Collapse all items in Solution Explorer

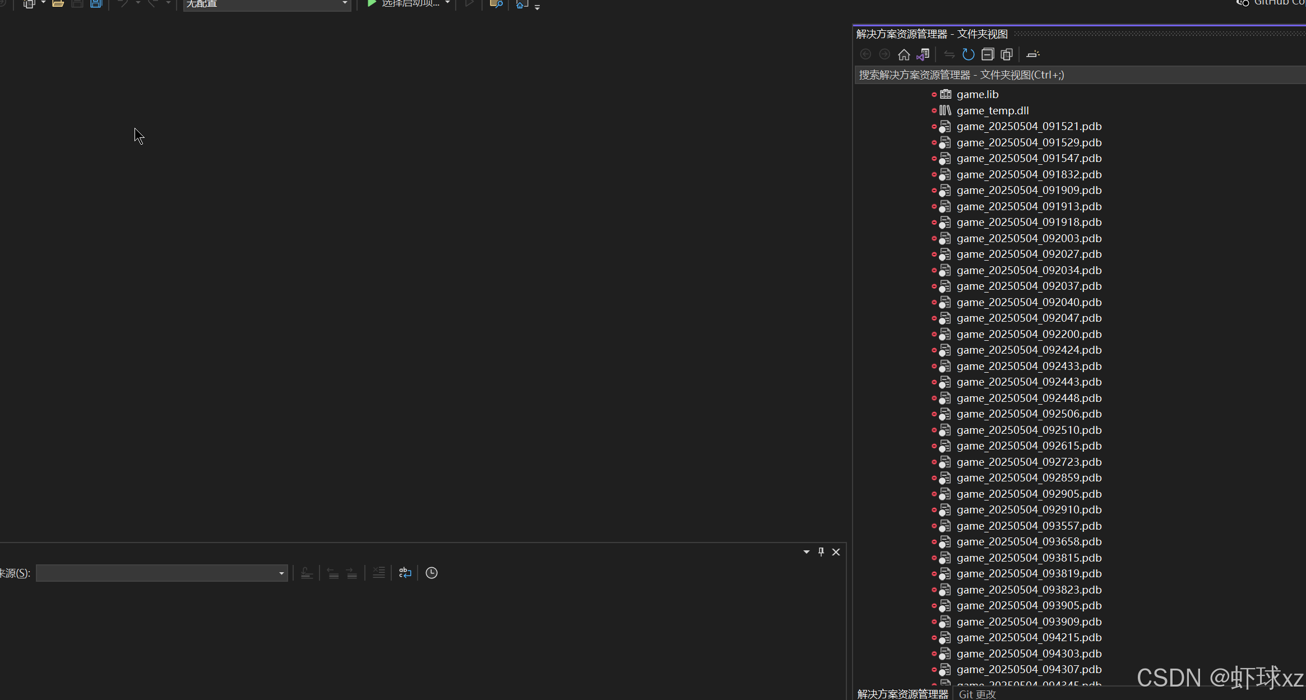(988, 54)
